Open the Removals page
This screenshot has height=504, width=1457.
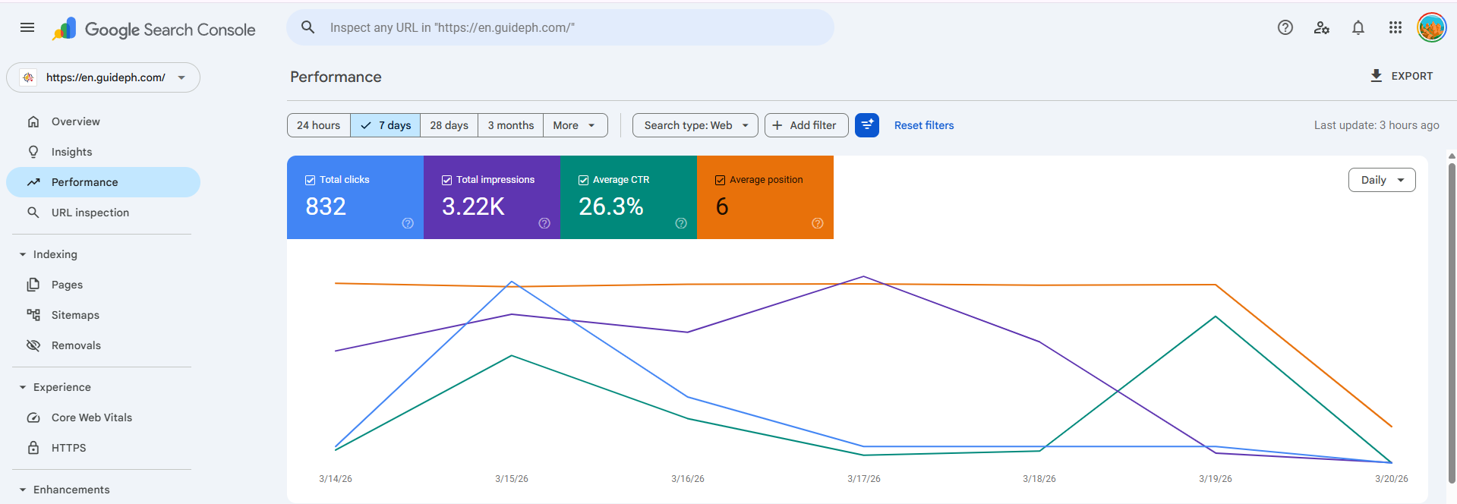tap(103, 345)
